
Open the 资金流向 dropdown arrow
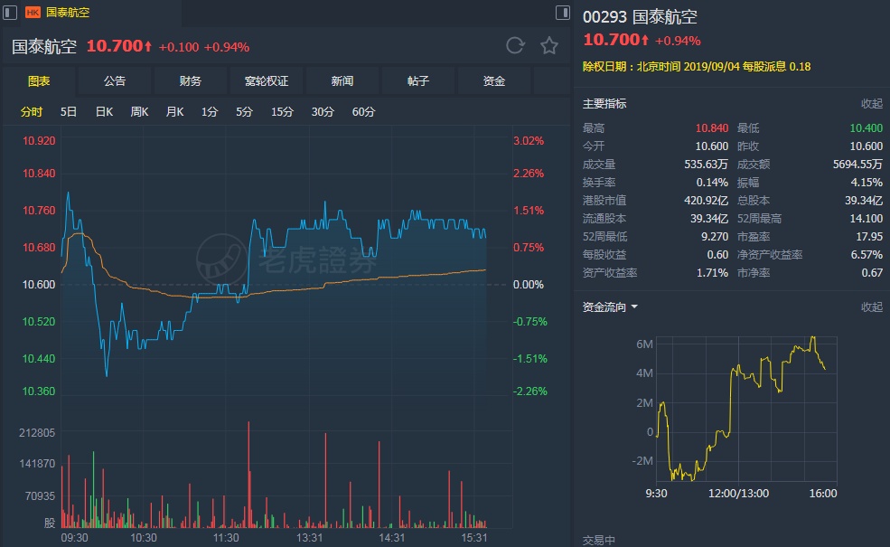(x=634, y=307)
